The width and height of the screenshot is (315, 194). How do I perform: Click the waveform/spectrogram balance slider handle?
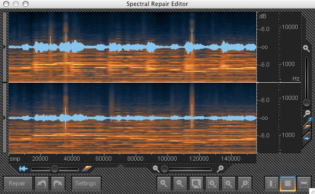point(54,169)
